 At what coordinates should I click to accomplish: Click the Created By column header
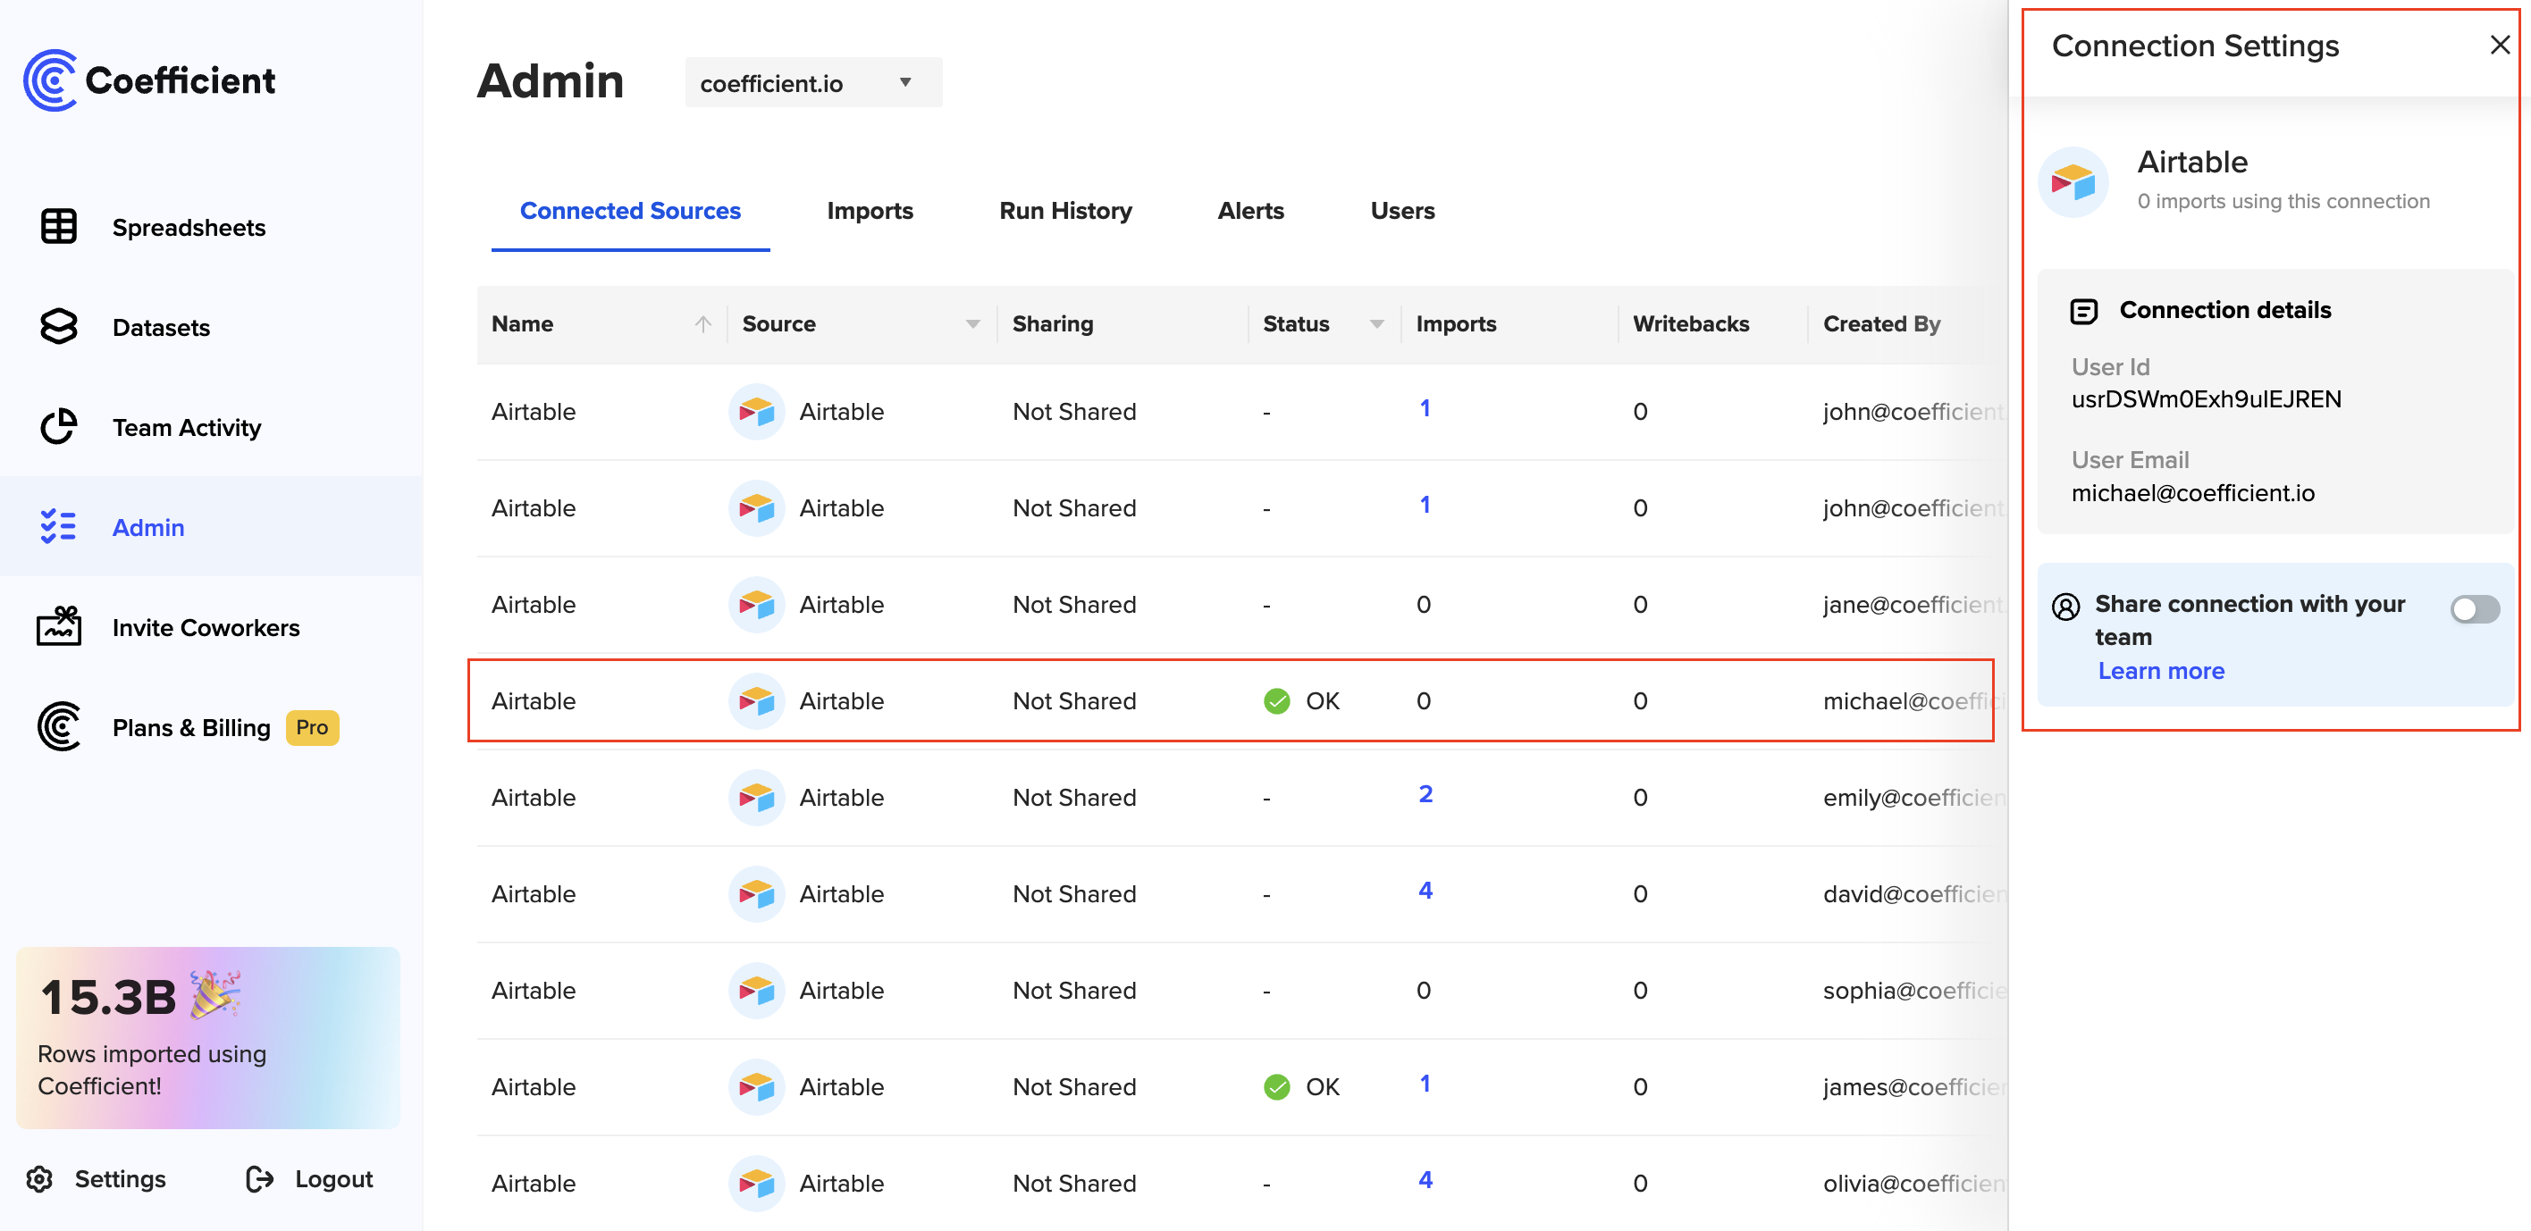tap(1880, 323)
